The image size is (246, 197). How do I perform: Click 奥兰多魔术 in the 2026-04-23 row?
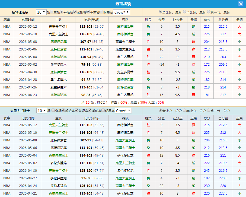[125, 95]
